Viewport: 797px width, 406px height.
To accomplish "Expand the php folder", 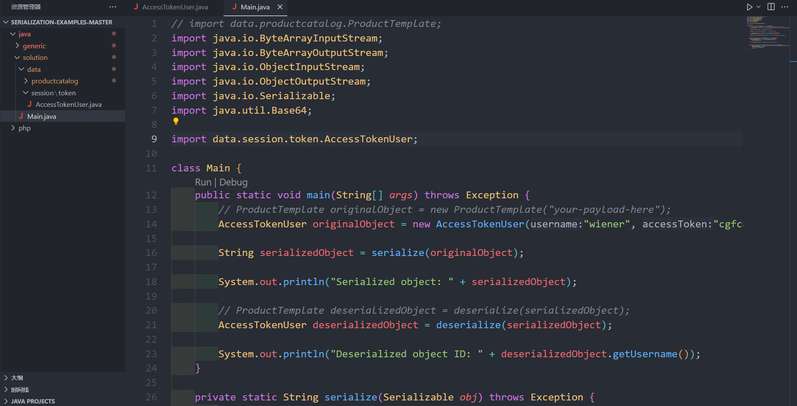I will pyautogui.click(x=24, y=128).
